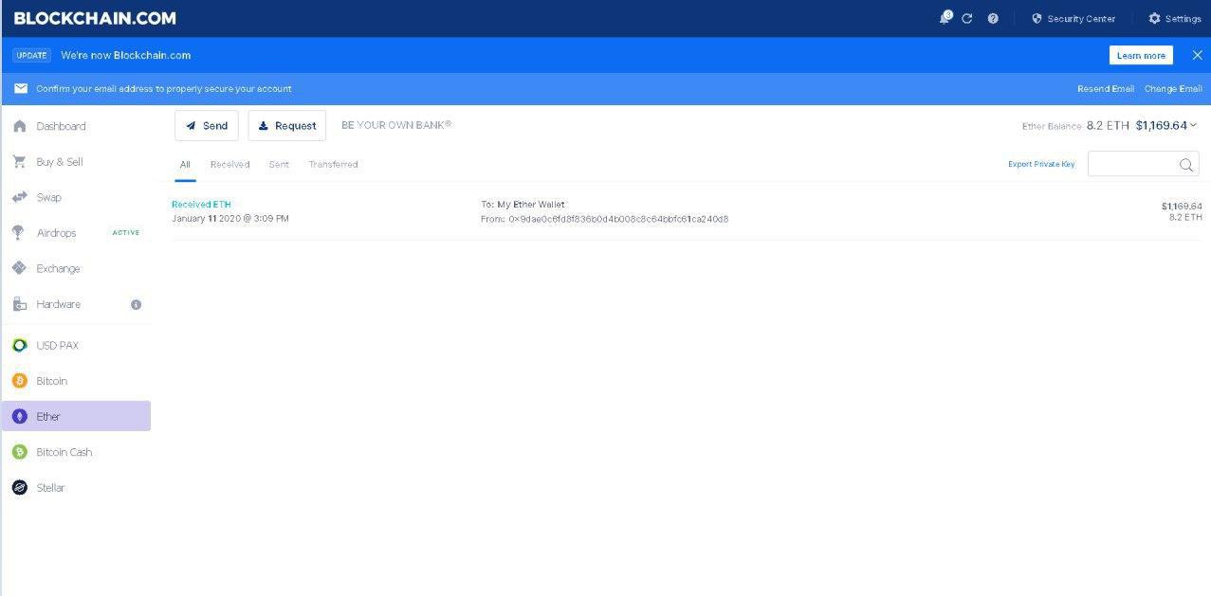
Task: Click the magnifier search icon
Action: [1185, 165]
